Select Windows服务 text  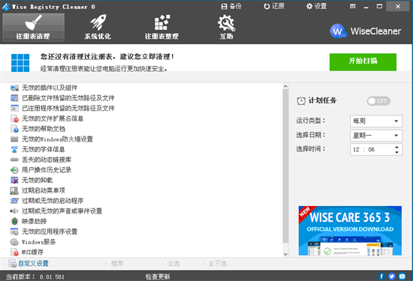[39, 242]
